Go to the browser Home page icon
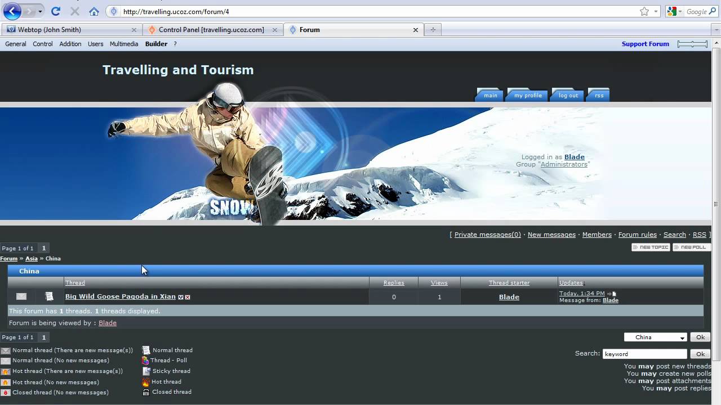The width and height of the screenshot is (721, 405). click(x=94, y=11)
